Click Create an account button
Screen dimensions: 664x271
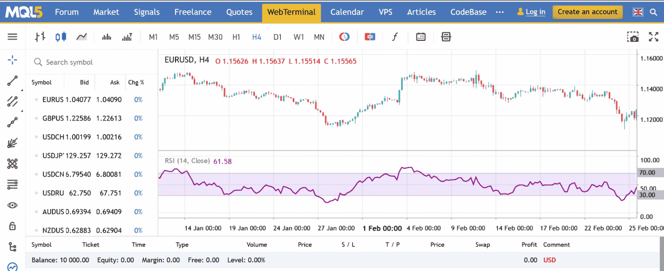(x=587, y=12)
